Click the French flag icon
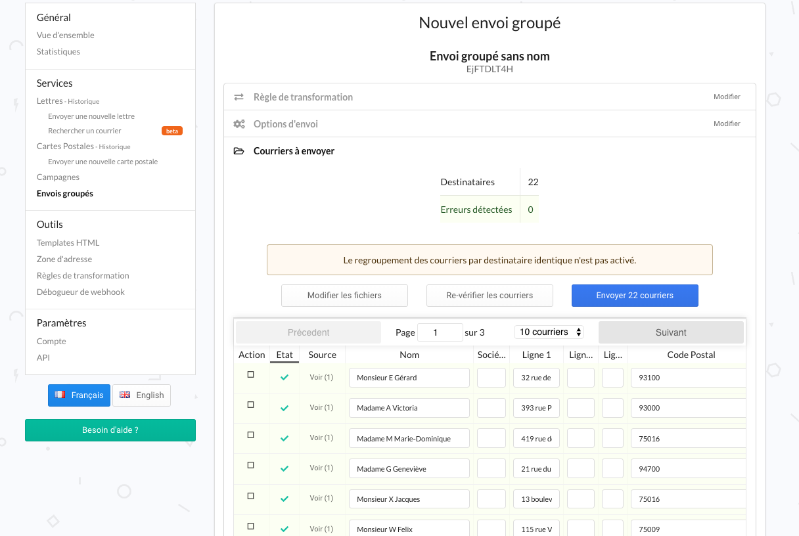The height and width of the screenshot is (536, 799). 60,395
